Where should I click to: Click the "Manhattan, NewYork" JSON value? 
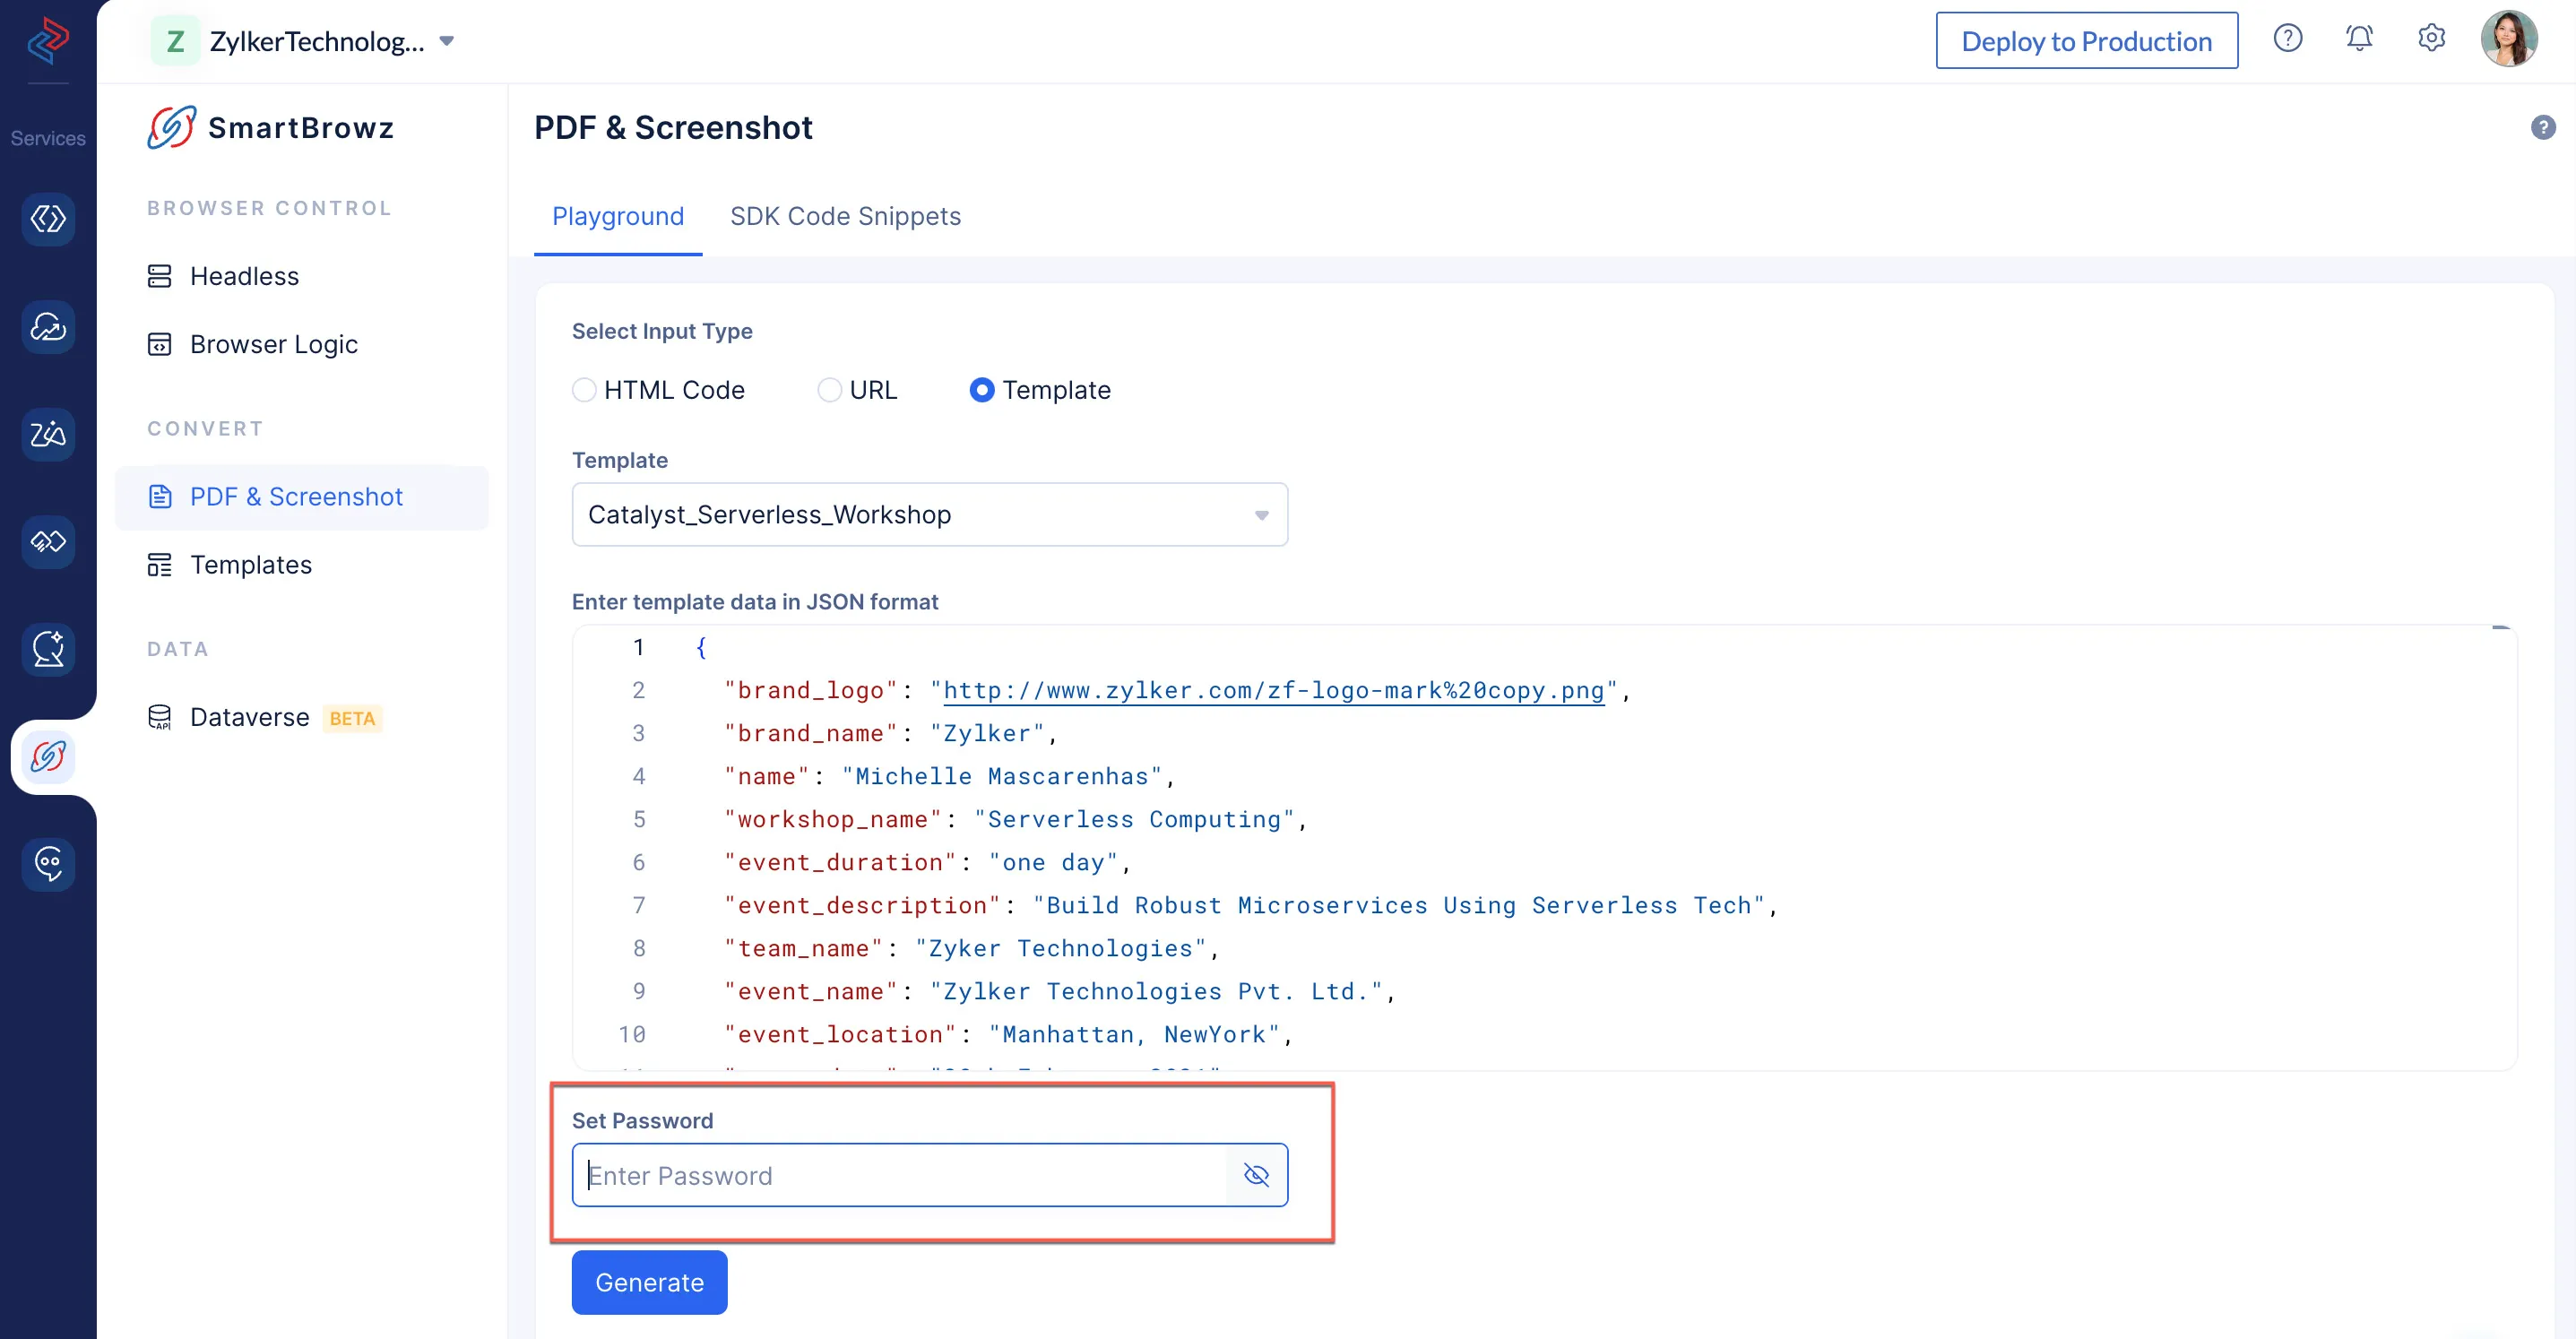tap(1134, 1034)
